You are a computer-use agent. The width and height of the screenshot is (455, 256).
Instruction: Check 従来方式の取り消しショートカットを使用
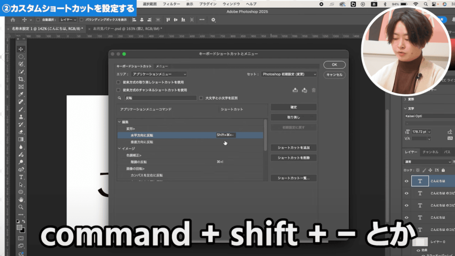click(118, 82)
